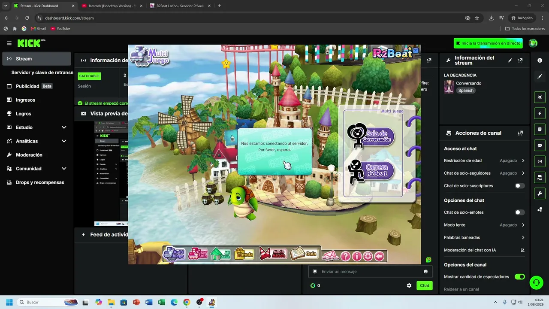This screenshot has height=309, width=549.
Task: Click the wrench sidebar icon
Action: 540,193
